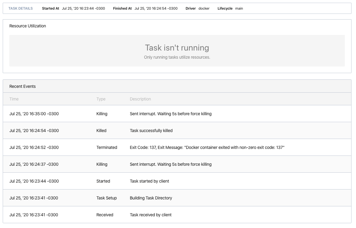
Task: Select the 16:24:54 event timestamp
Action: (x=34, y=131)
